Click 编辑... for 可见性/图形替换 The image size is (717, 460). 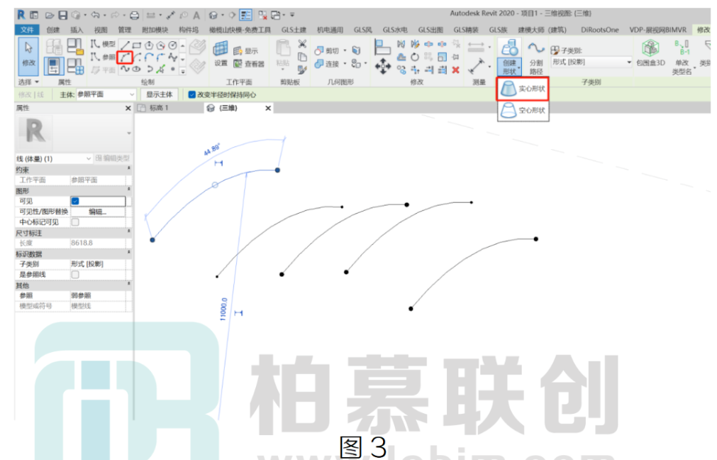tap(97, 212)
